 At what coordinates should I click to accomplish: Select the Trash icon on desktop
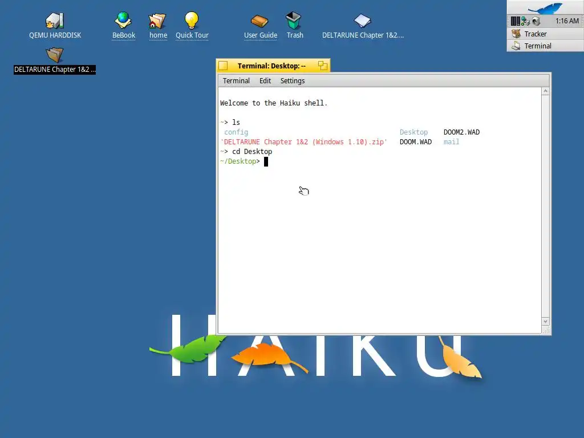tap(294, 20)
